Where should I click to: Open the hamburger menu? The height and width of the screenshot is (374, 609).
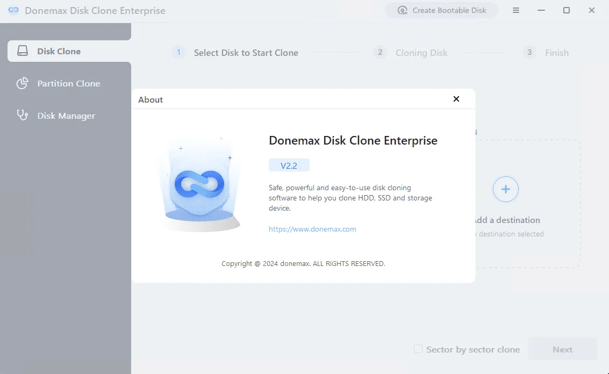516,11
